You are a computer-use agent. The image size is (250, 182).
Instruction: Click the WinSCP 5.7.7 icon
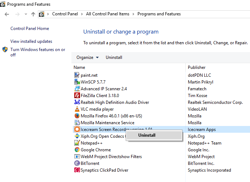click(77, 82)
